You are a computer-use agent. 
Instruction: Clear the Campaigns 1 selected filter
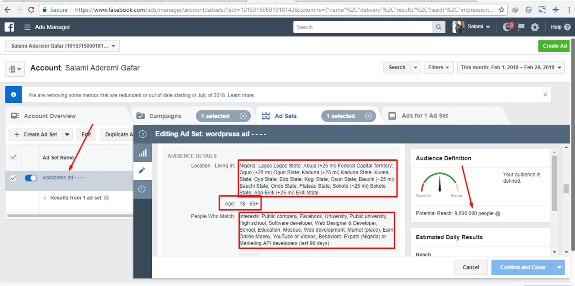243,116
